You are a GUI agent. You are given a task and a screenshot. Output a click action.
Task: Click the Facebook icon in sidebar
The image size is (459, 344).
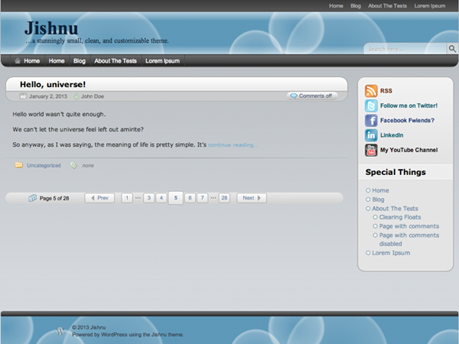click(x=371, y=120)
